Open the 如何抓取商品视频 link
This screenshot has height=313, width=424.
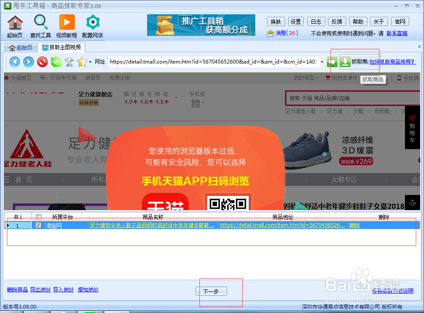point(392,62)
